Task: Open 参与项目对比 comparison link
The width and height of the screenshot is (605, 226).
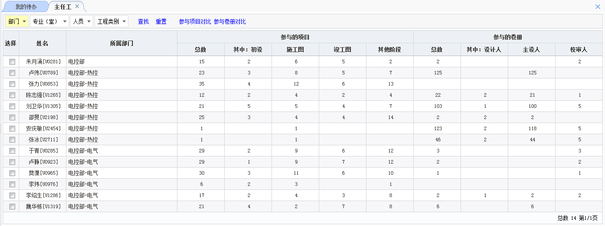Action: point(195,21)
